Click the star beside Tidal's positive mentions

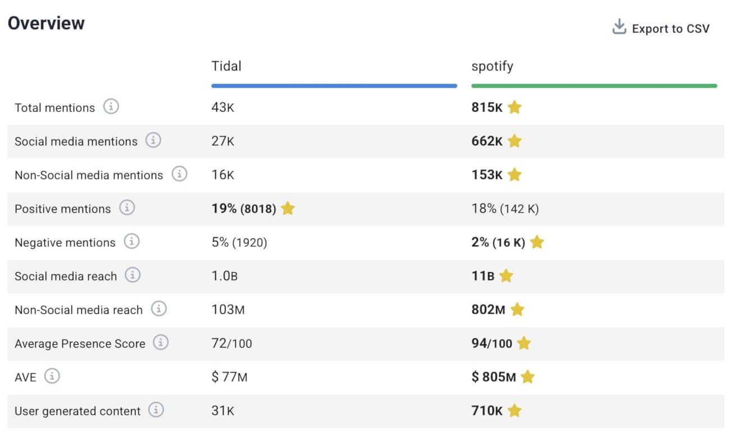288,208
